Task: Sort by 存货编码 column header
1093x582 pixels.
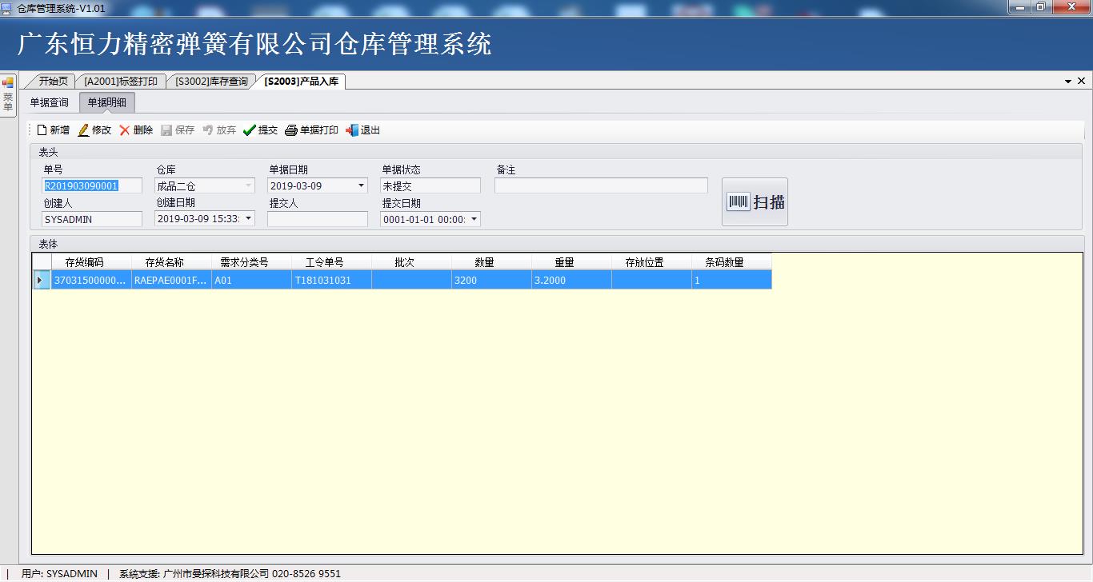Action: 91,262
